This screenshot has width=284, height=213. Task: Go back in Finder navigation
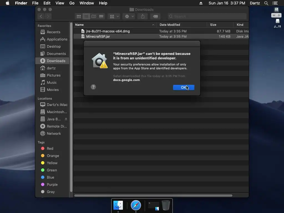pos(41,16)
